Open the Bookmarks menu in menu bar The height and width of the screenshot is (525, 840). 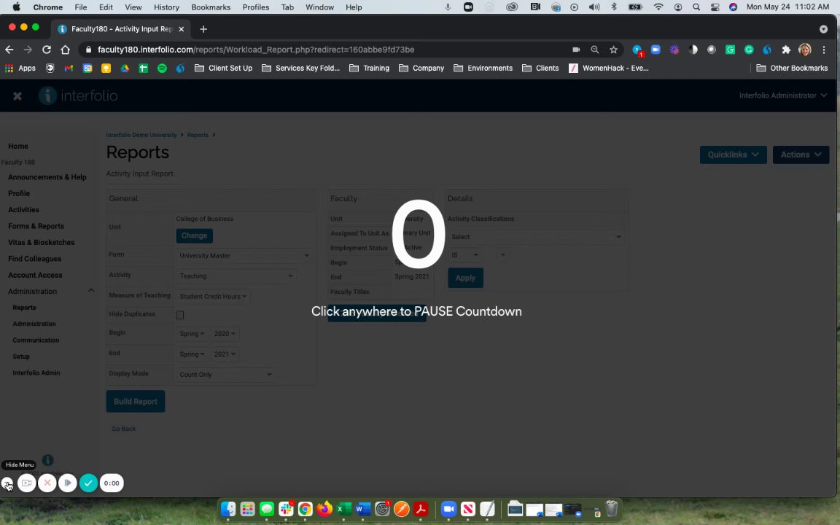211,7
